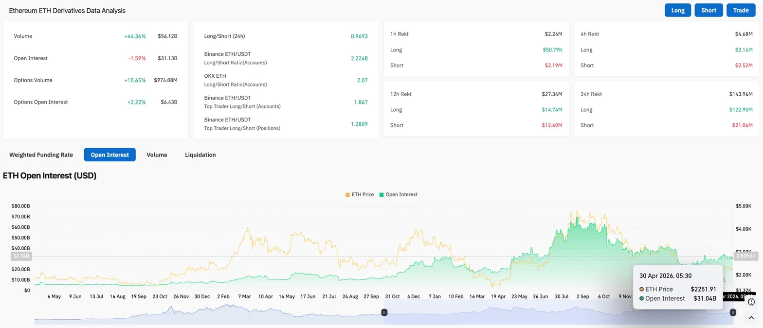Open the Volume chart tab
Image resolution: width=763 pixels, height=328 pixels.
pos(157,155)
